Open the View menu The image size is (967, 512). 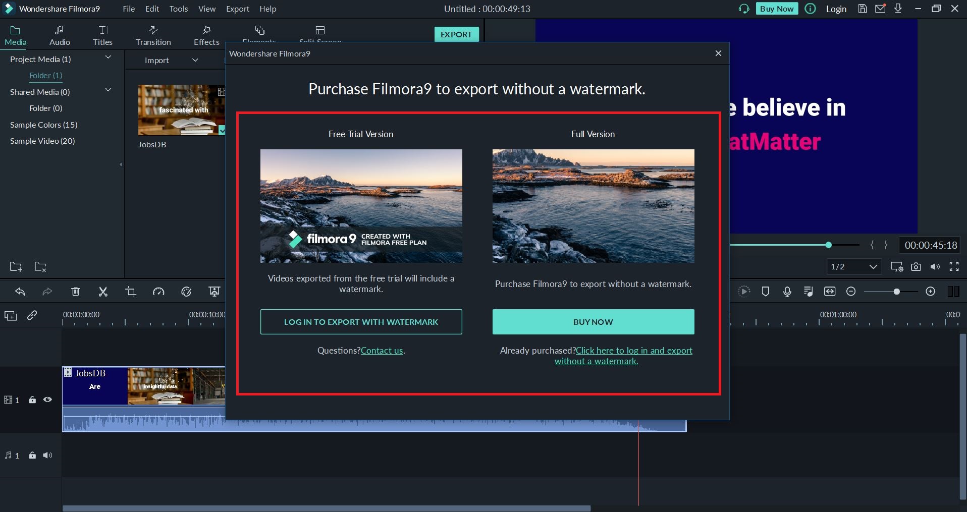206,9
